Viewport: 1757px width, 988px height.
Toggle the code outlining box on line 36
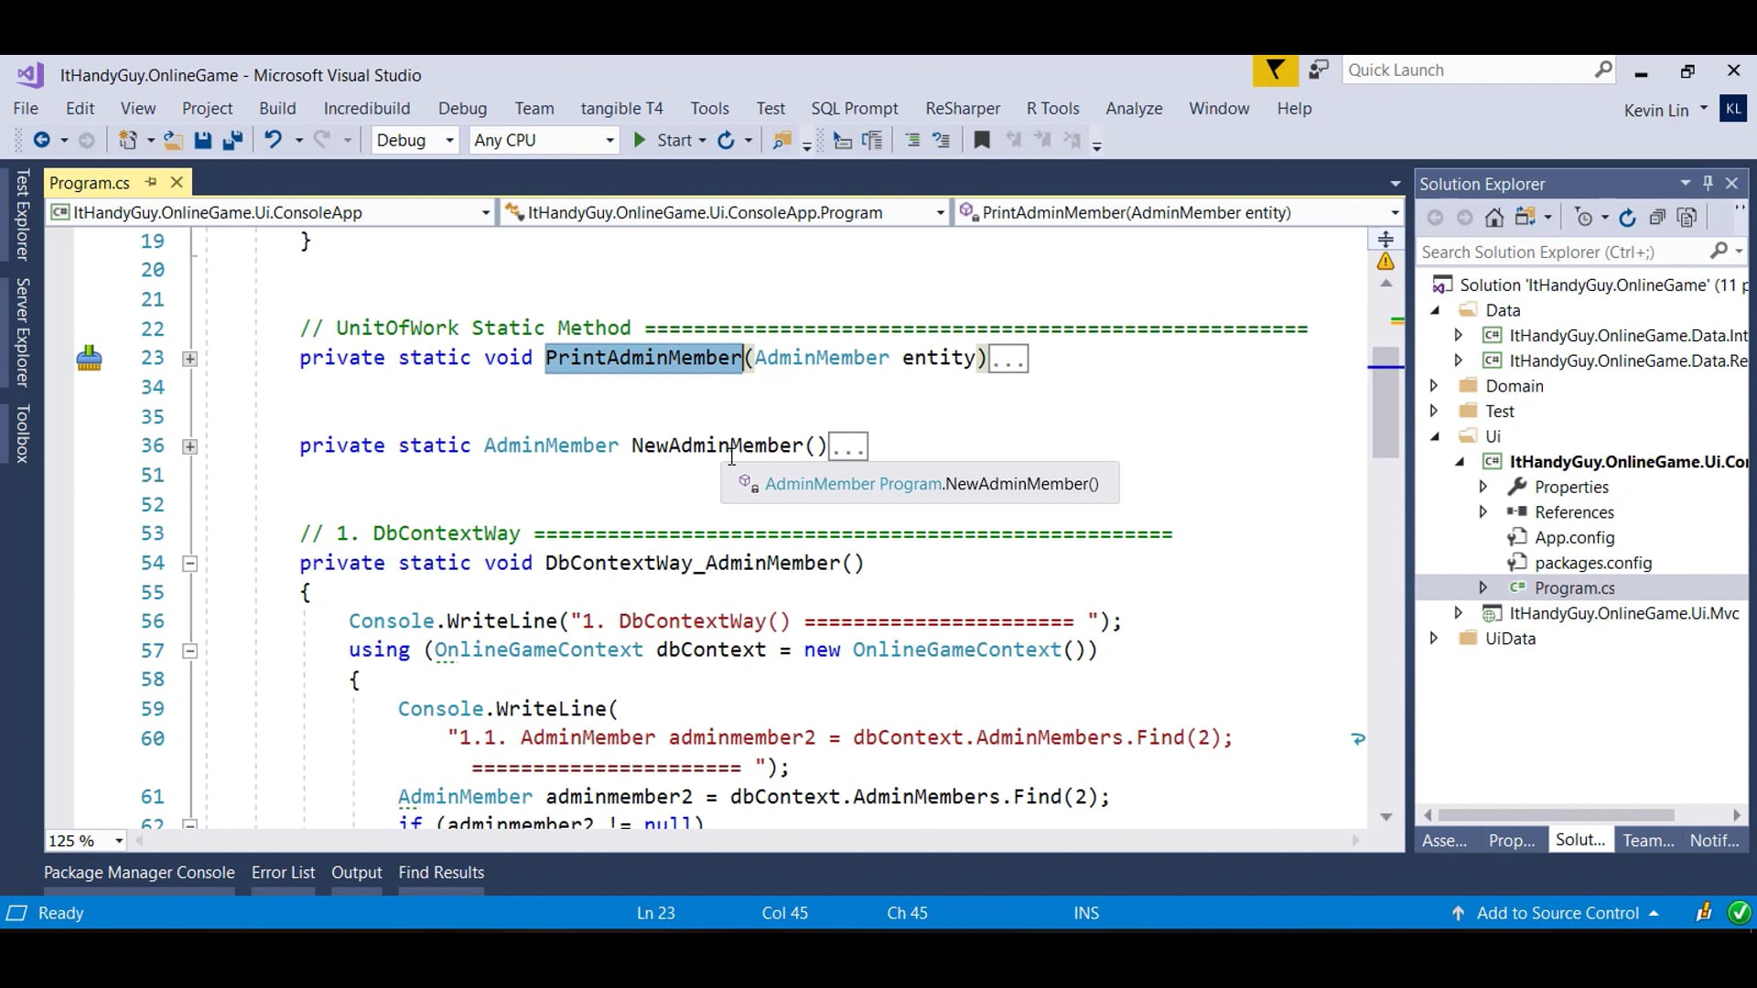click(x=190, y=446)
